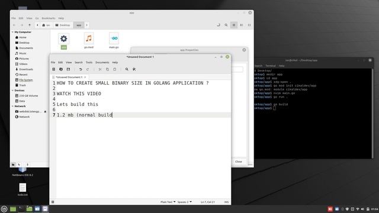Paste clipboard using editor toolbar icon
This screenshot has width=379, height=213.
[114, 69]
